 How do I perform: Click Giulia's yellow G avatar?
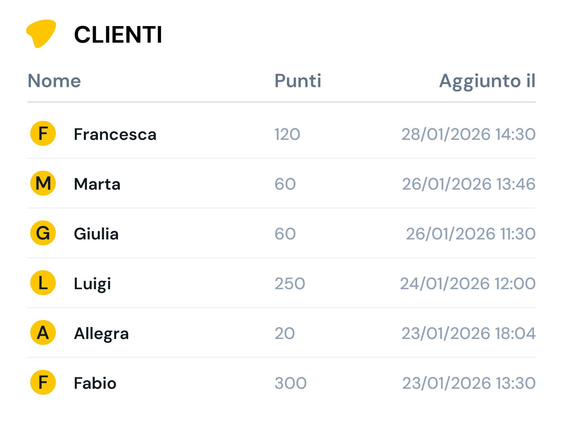(43, 233)
